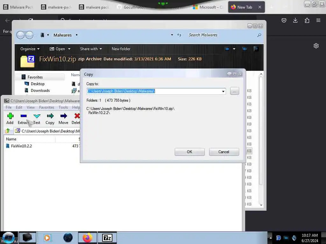
Task: Open the File menu in 7-Zip
Action: 9,107
